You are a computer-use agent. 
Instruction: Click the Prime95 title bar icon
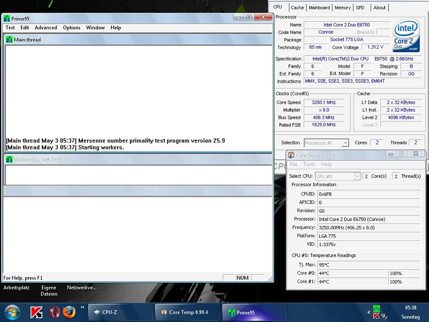tap(7, 19)
